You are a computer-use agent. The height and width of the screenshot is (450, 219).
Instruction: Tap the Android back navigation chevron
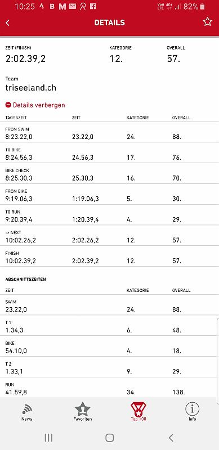[x=171, y=438]
